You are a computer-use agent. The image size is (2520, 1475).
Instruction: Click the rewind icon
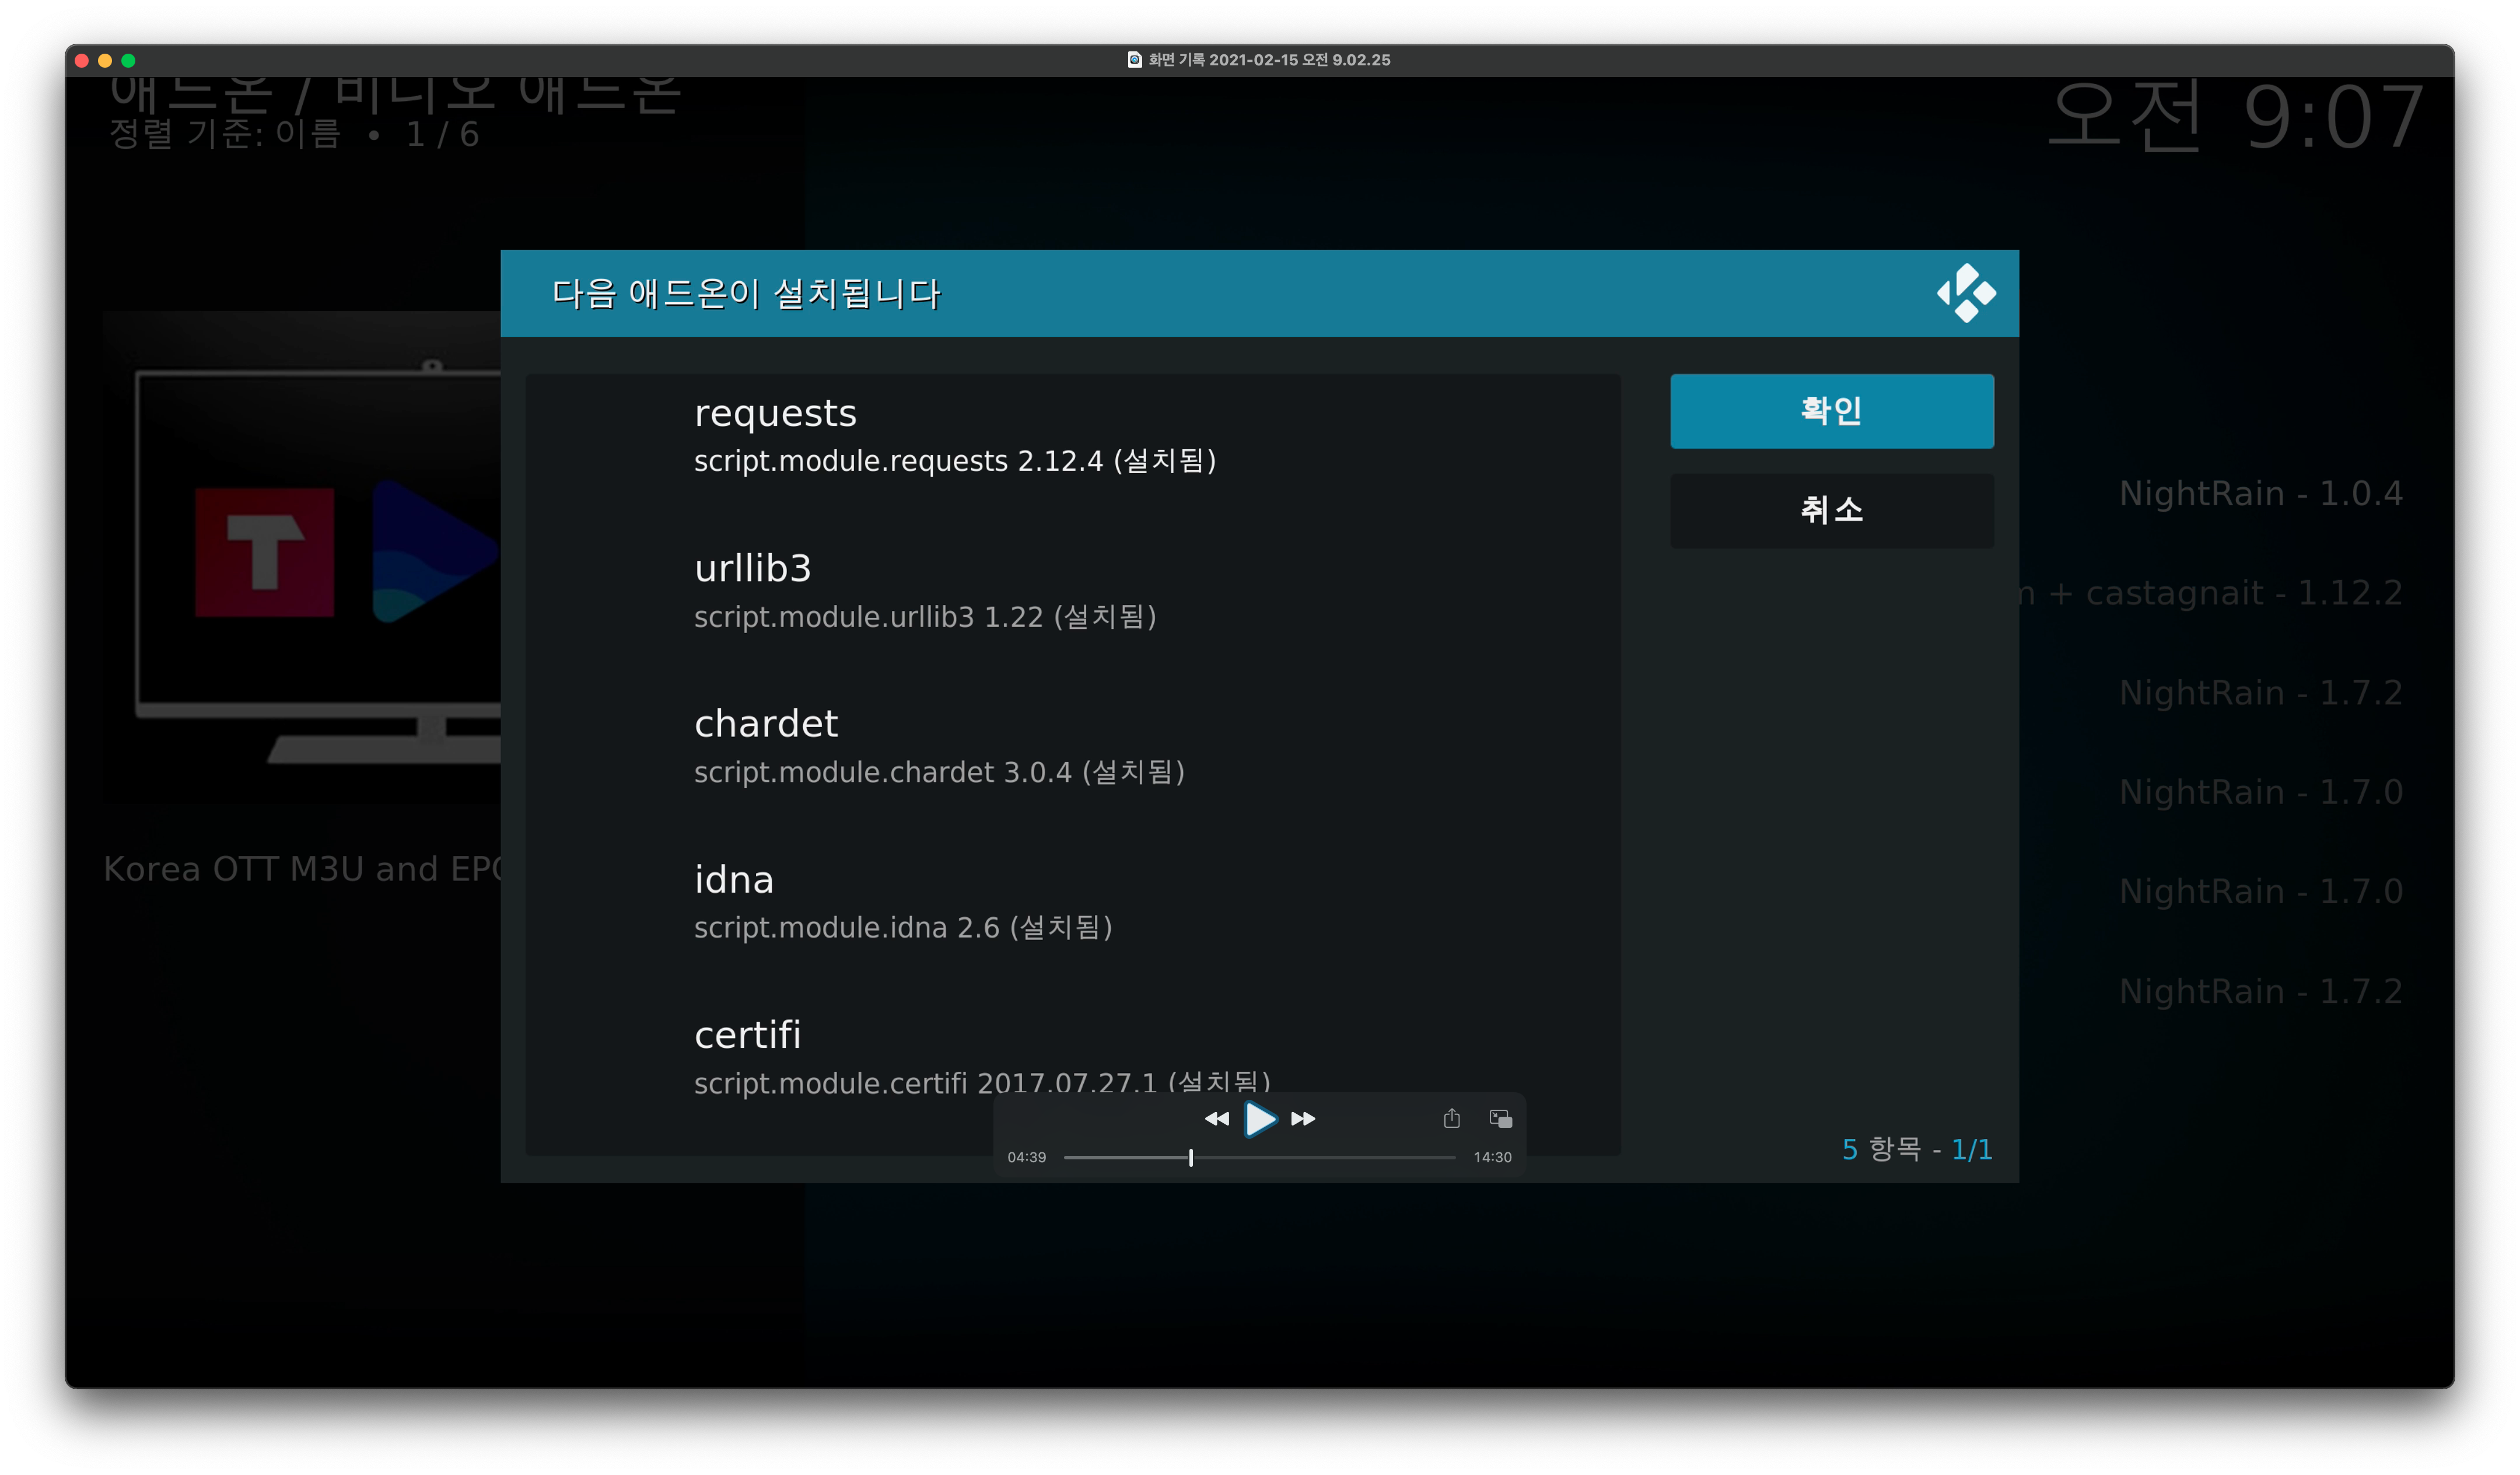(1216, 1118)
